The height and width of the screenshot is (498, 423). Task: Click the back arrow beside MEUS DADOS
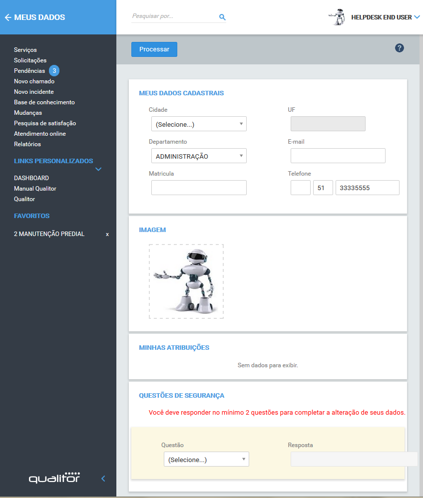7,17
